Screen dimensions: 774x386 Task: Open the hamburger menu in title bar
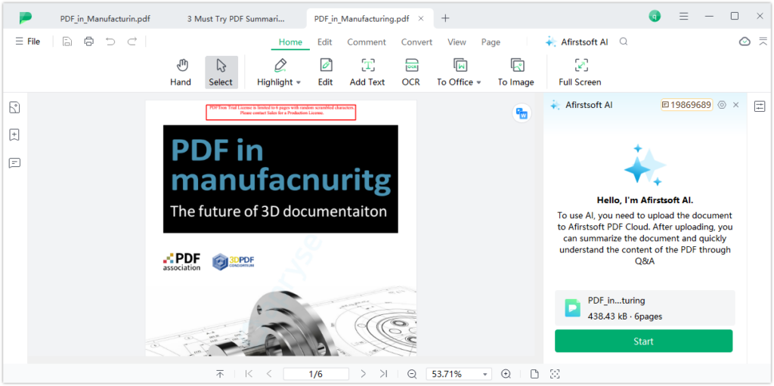[x=683, y=17]
